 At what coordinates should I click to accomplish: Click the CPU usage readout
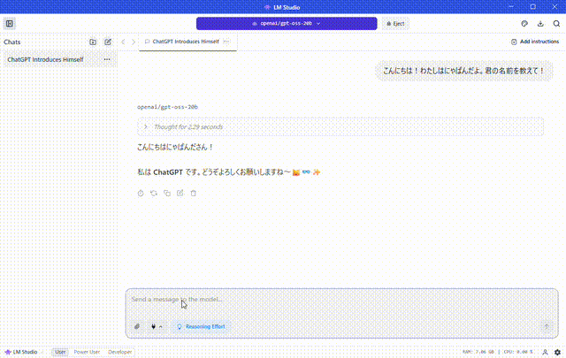coord(517,352)
